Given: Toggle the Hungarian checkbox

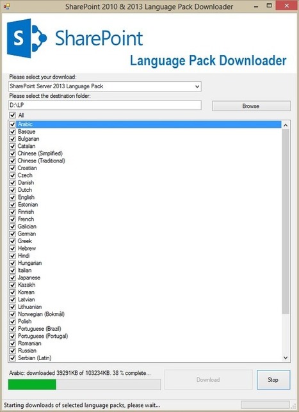Looking at the screenshot, I should [12, 263].
